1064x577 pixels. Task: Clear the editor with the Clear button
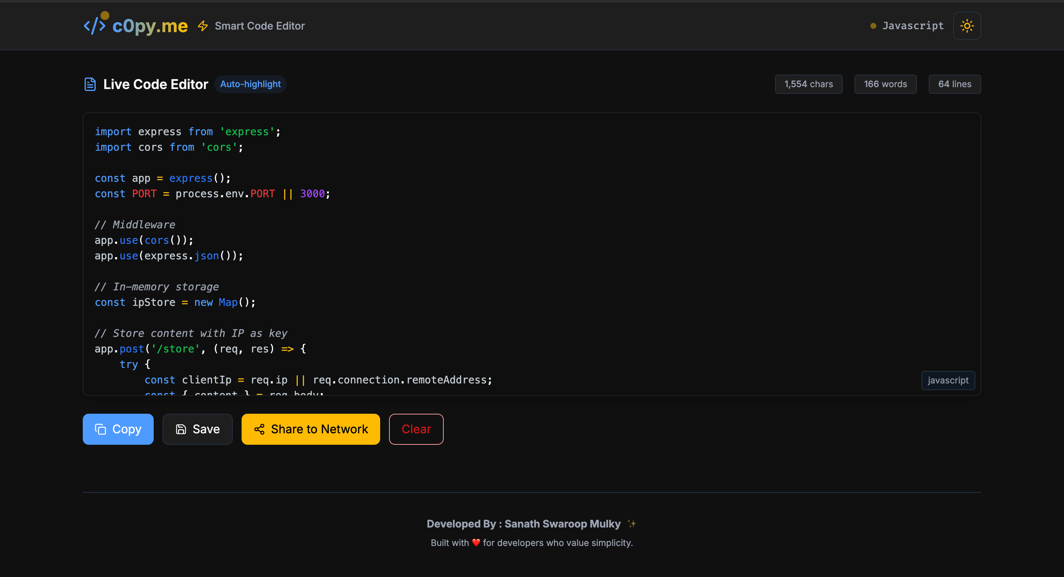point(416,429)
